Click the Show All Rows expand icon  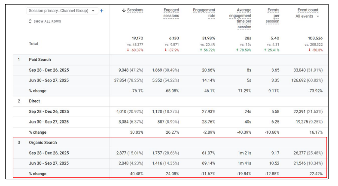click(x=30, y=21)
